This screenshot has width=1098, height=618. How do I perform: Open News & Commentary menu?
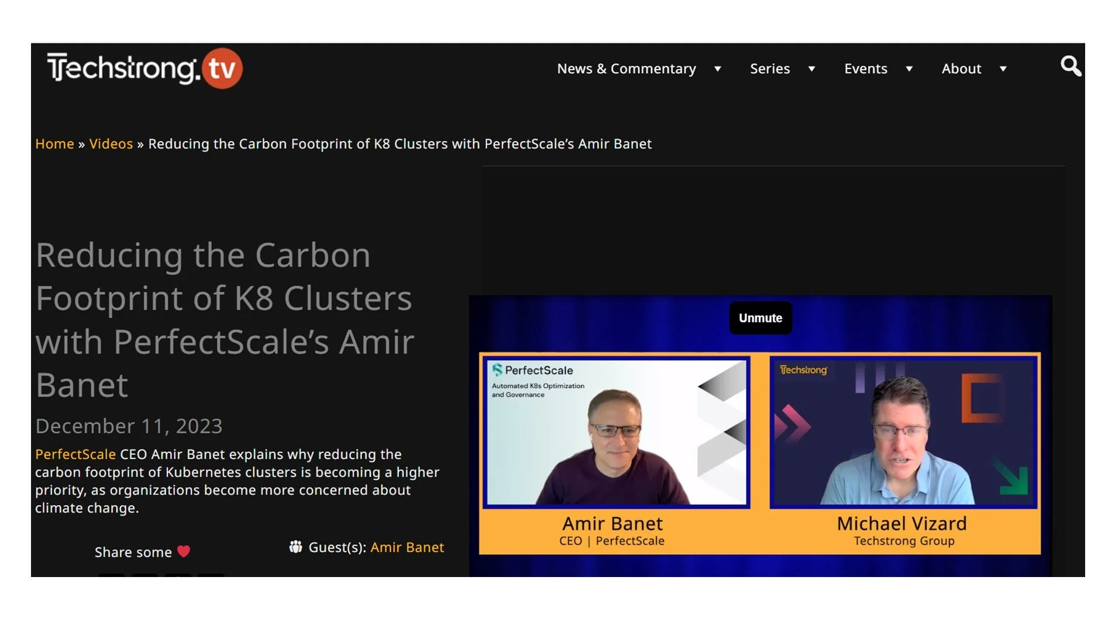click(x=627, y=69)
